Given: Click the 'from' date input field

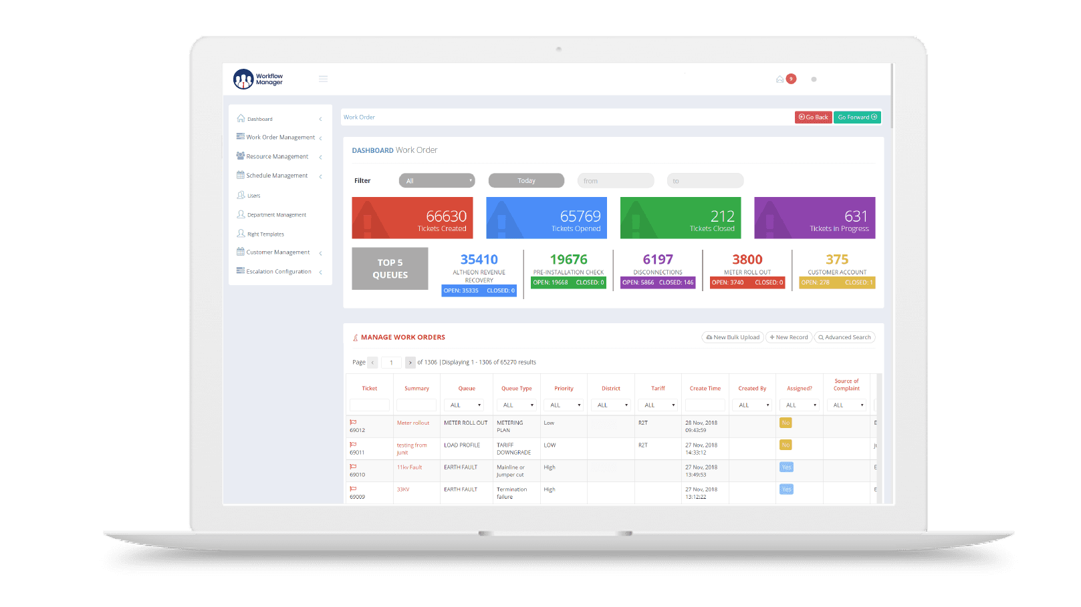Looking at the screenshot, I should click(616, 180).
